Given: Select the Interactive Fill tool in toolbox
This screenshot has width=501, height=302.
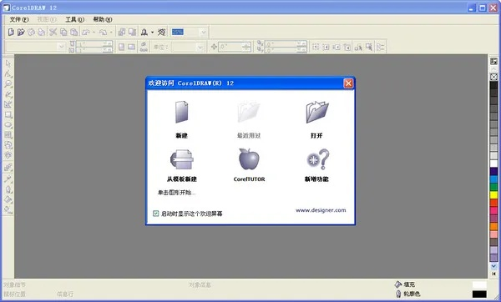Looking at the screenshot, I should (8, 209).
